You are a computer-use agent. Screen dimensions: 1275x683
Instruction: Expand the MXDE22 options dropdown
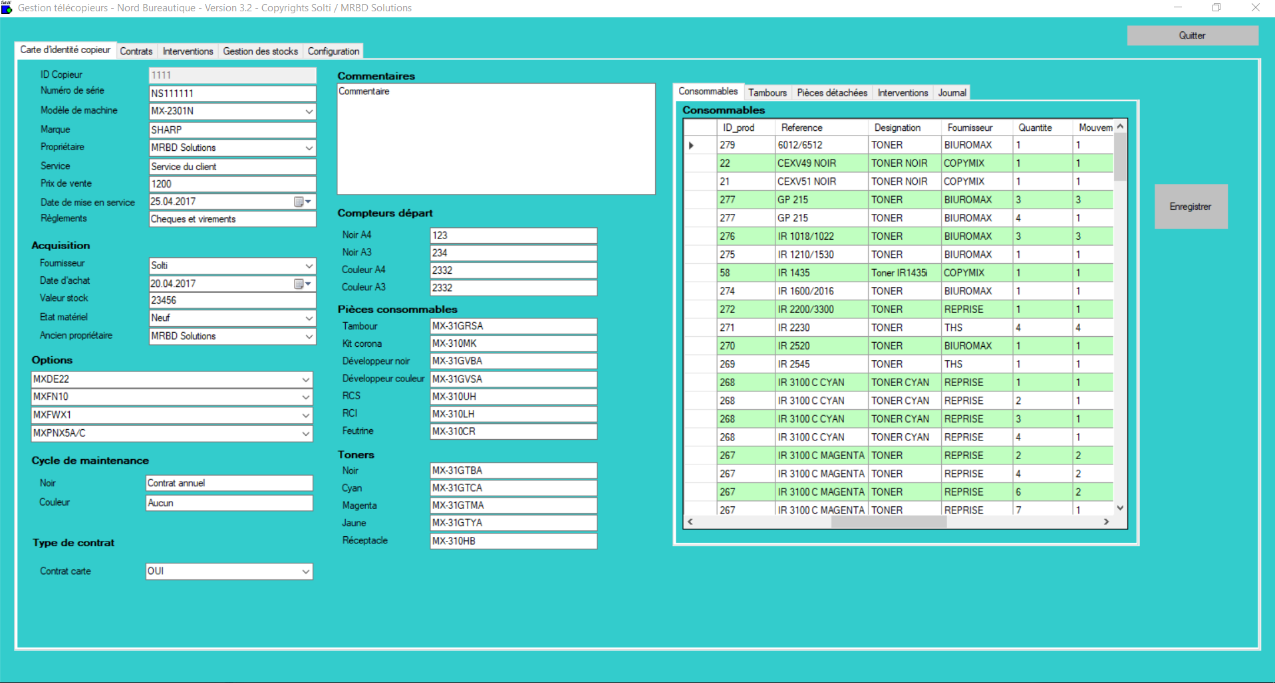(305, 379)
